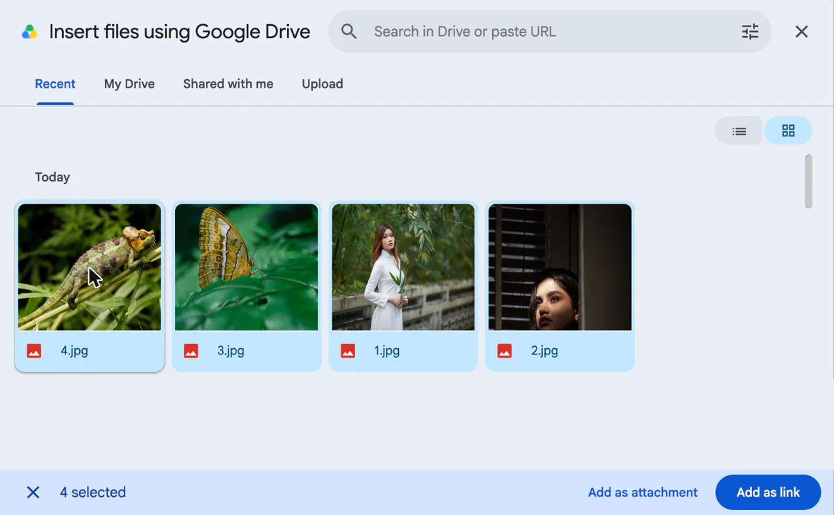Click the Google Drive logo icon
This screenshot has height=515, width=834.
click(29, 32)
